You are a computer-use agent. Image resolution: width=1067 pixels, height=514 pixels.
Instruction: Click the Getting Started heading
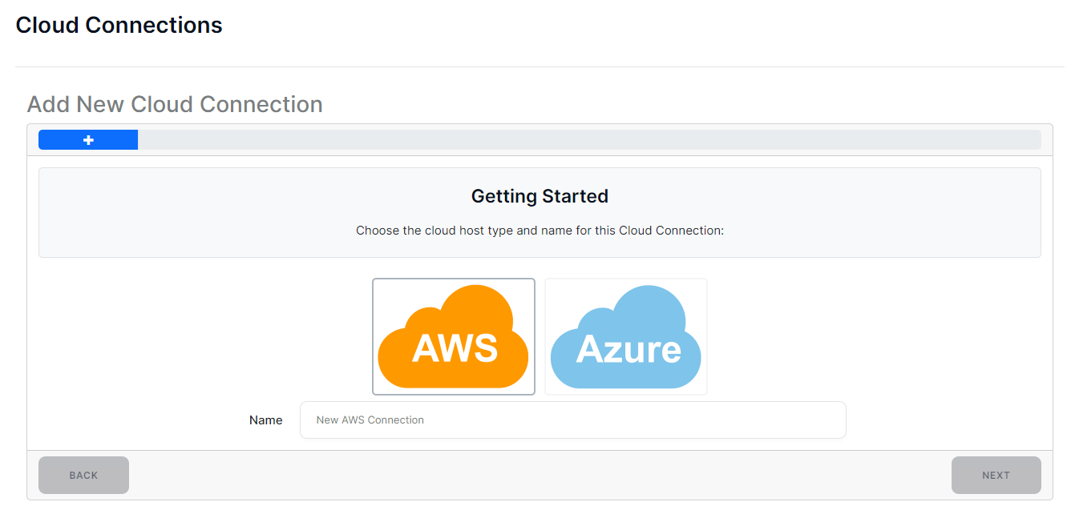[x=540, y=196]
